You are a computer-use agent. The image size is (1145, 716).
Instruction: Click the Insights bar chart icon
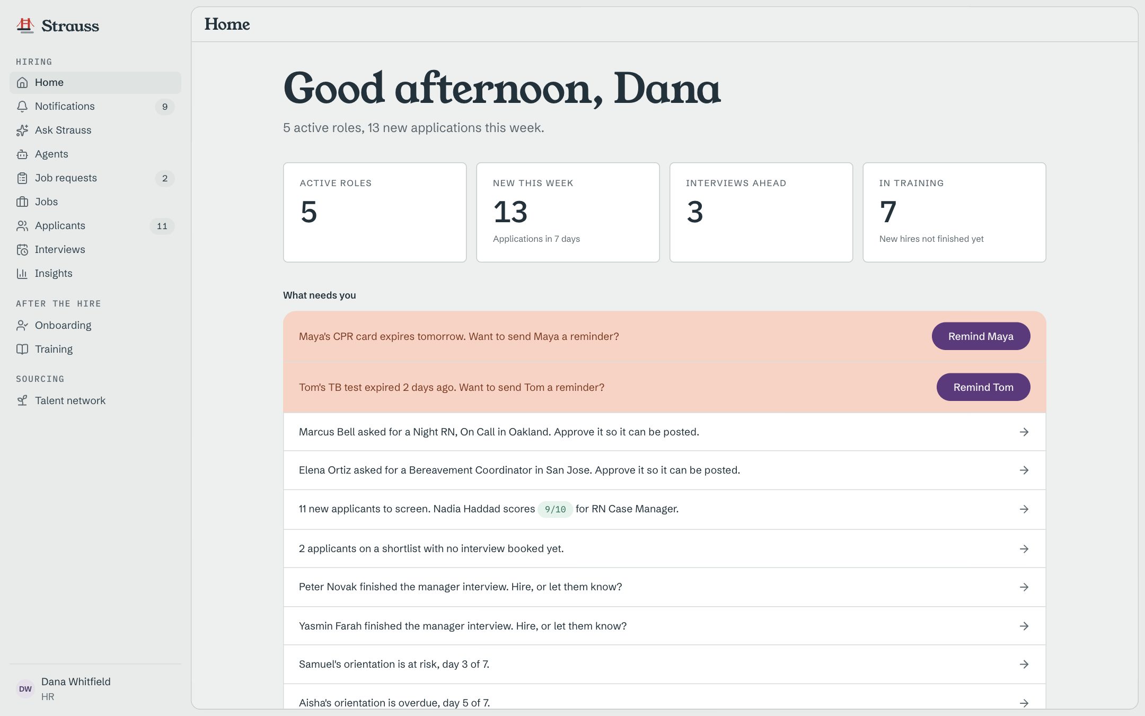click(x=22, y=274)
